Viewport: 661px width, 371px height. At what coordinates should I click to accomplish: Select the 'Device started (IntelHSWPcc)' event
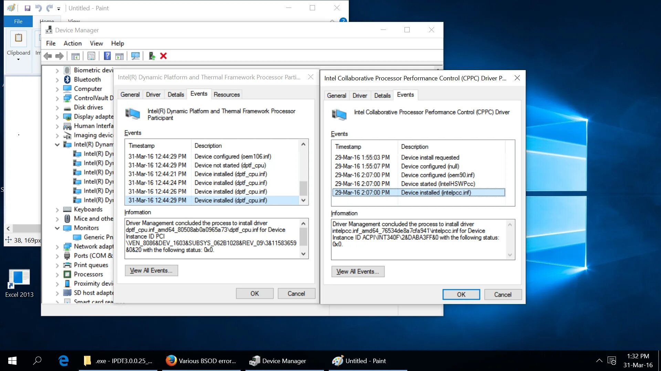(419, 184)
